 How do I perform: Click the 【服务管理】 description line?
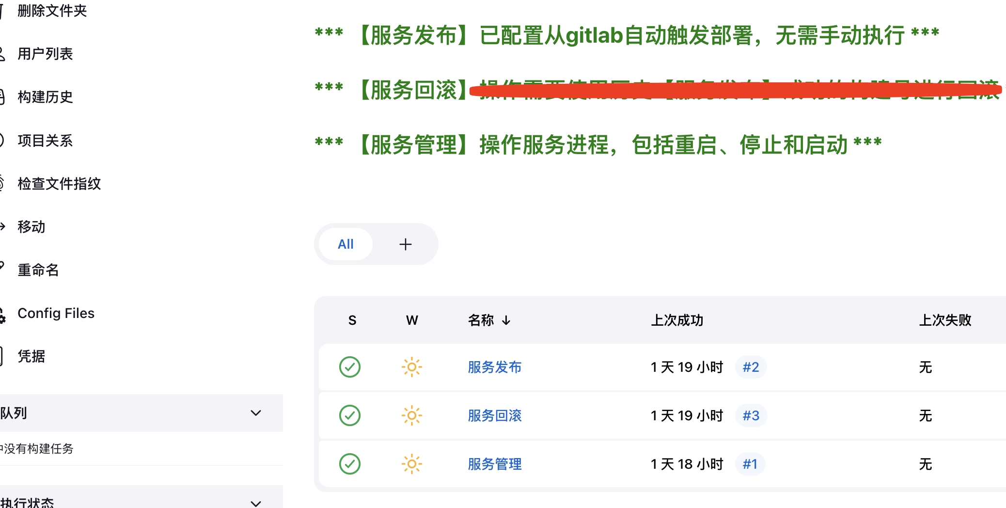click(x=598, y=144)
